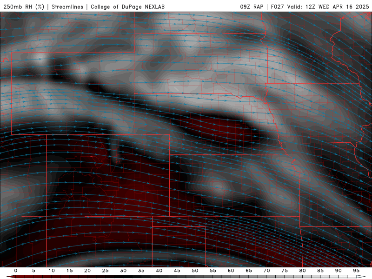Click the colorbar label '55'

pyautogui.click(x=213, y=271)
